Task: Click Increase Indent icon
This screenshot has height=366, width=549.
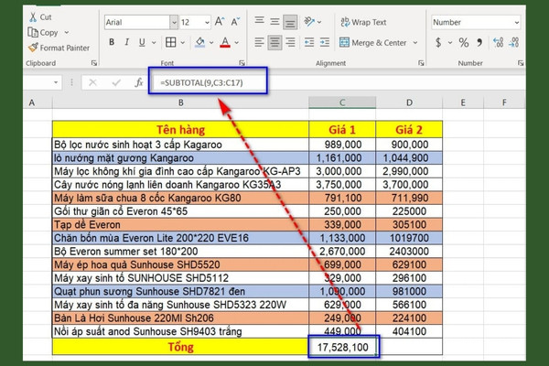Action: (x=325, y=43)
